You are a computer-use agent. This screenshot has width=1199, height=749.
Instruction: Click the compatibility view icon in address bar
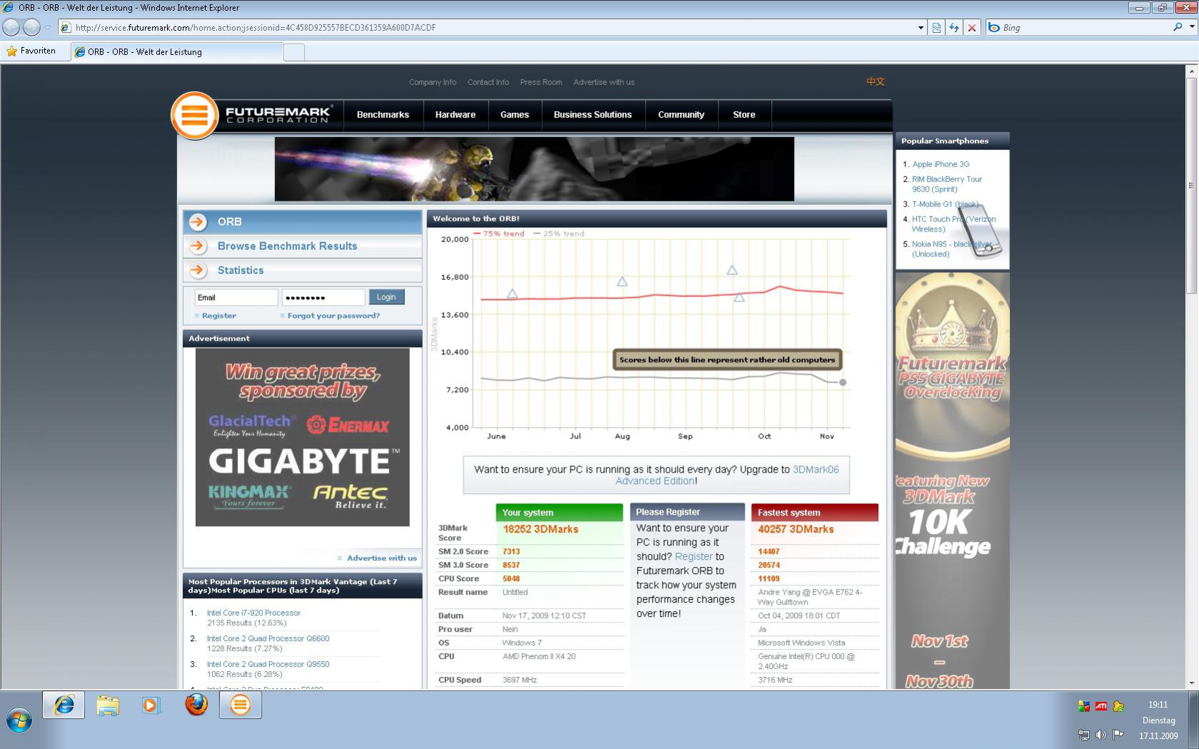[x=936, y=28]
